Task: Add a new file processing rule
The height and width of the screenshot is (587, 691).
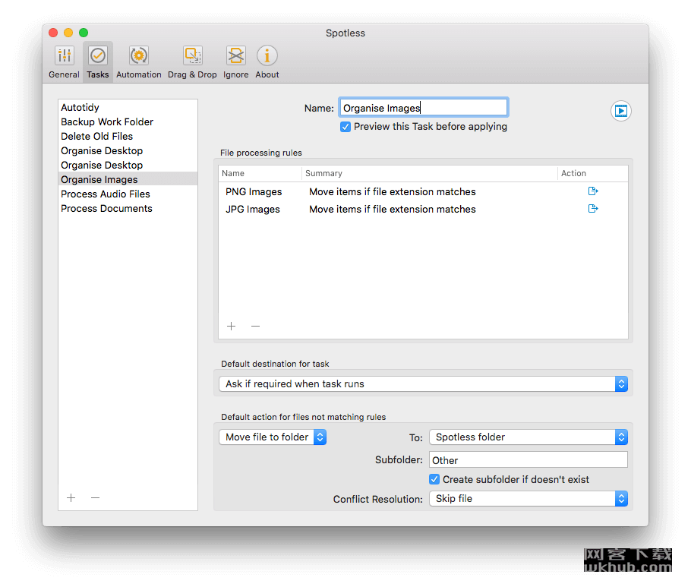Action: click(232, 326)
